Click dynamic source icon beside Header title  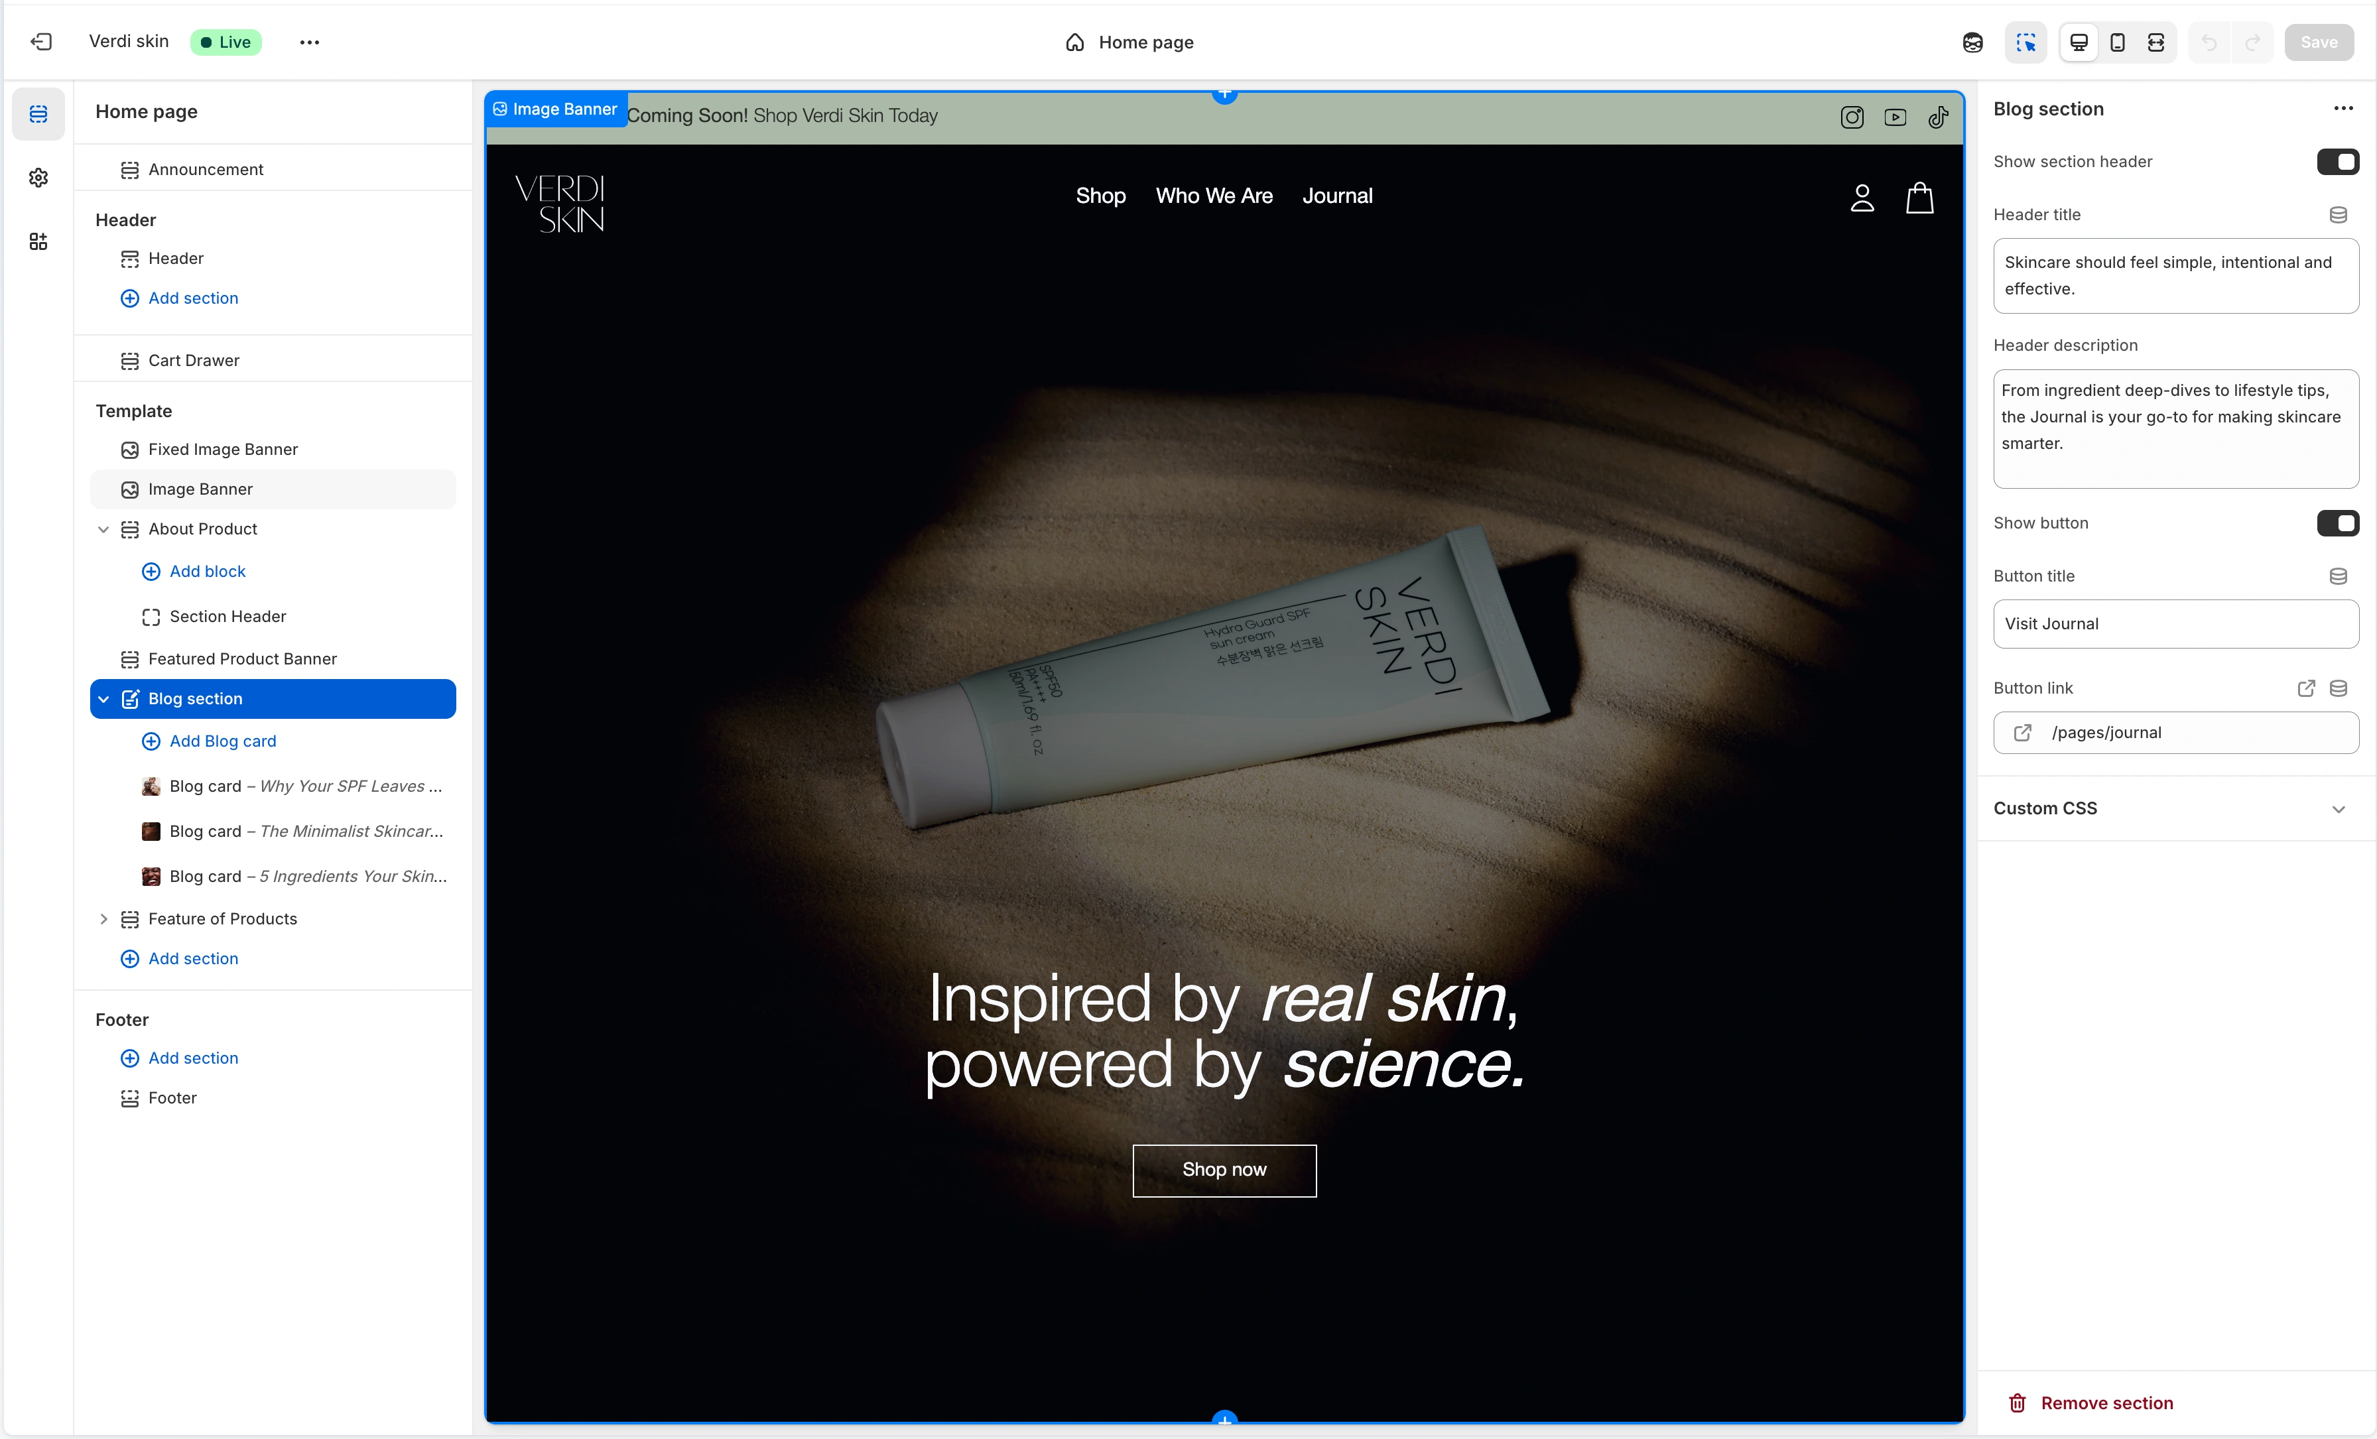(2337, 214)
